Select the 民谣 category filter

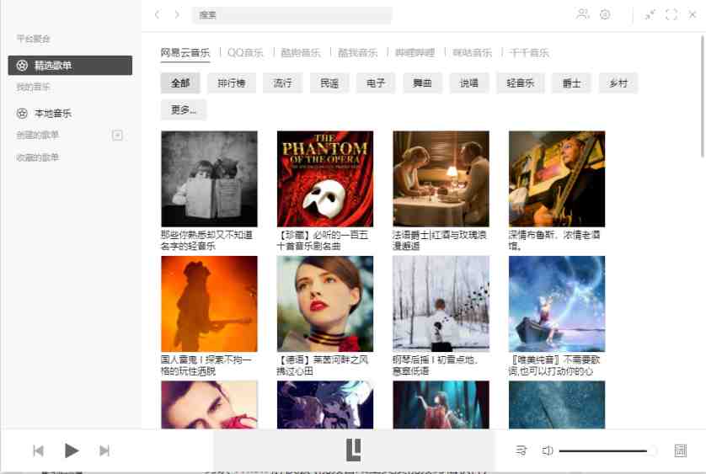tap(329, 83)
